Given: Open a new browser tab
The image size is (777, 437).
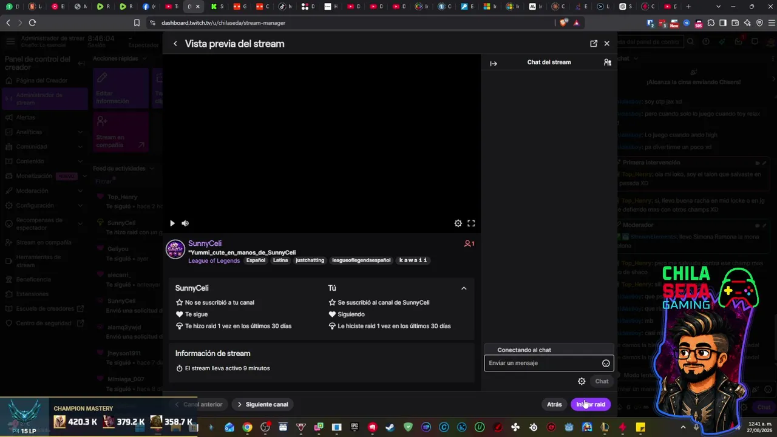Looking at the screenshot, I should (688, 7).
